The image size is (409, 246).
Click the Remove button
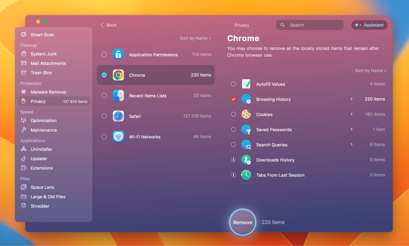242,222
